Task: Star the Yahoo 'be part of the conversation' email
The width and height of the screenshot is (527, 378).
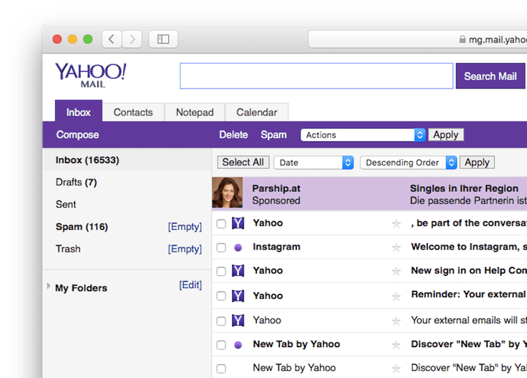Action: click(x=396, y=224)
